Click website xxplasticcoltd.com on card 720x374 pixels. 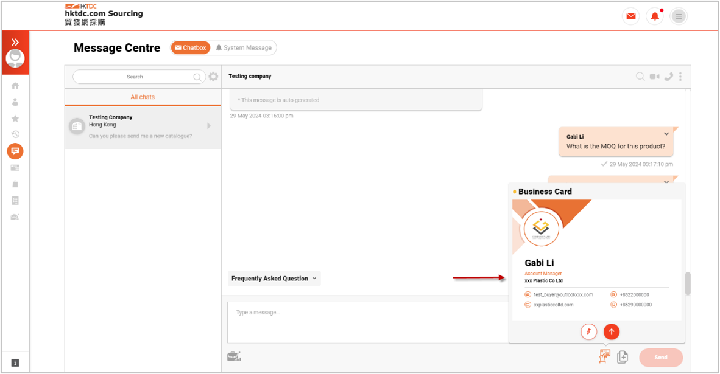coord(553,305)
